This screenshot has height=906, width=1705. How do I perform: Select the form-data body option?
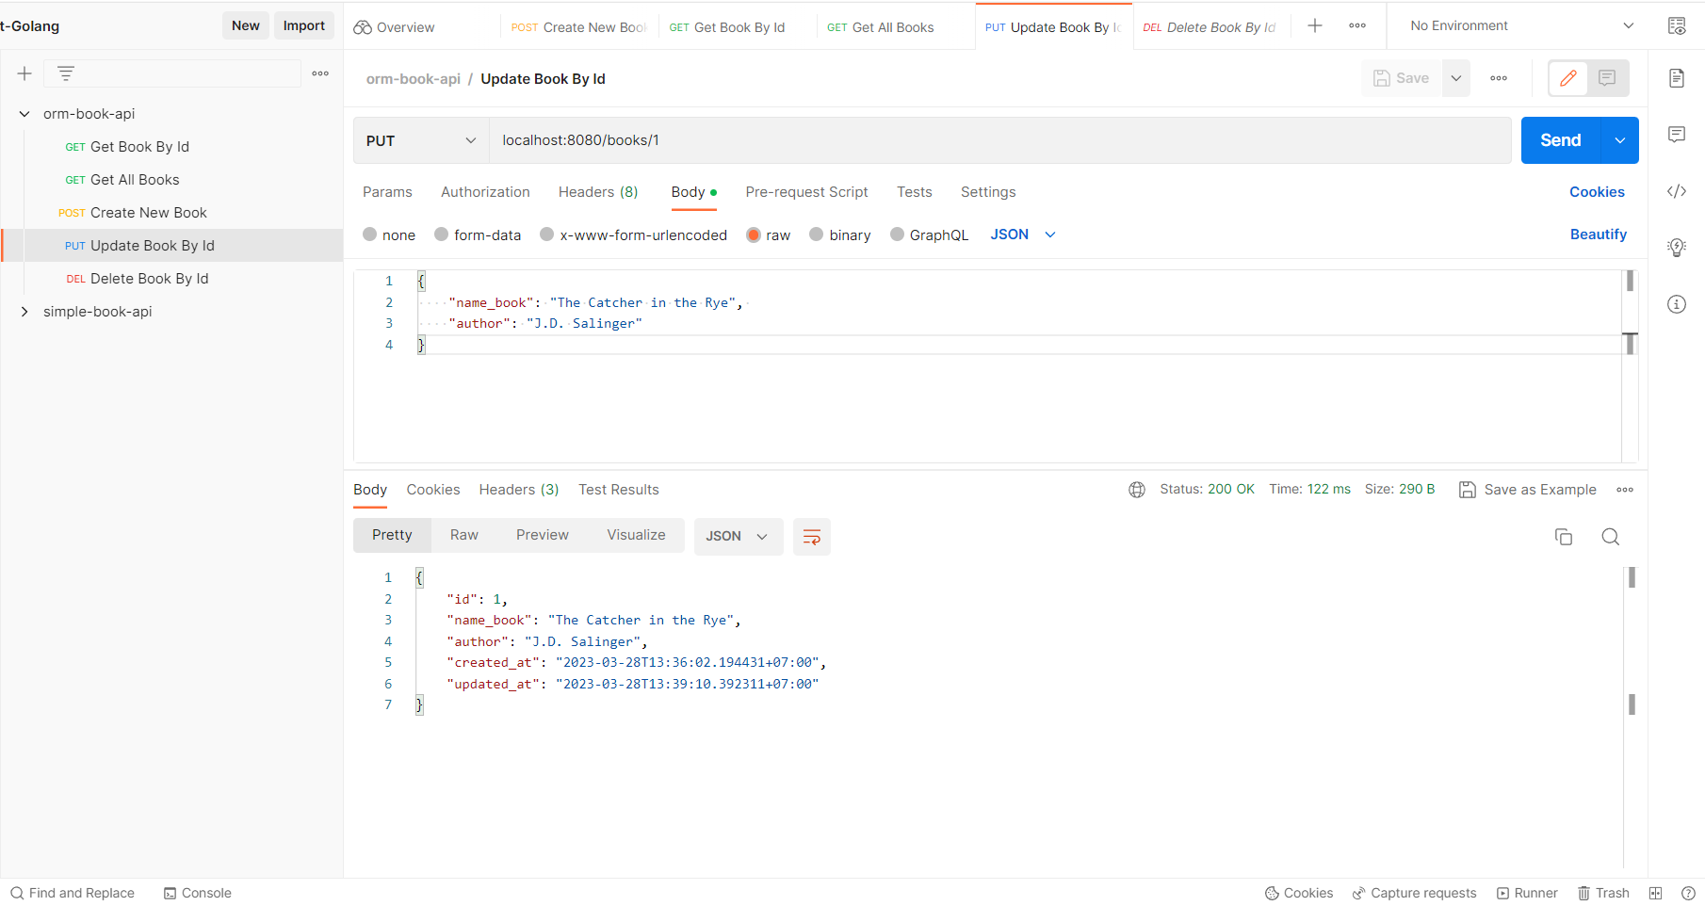coord(441,235)
